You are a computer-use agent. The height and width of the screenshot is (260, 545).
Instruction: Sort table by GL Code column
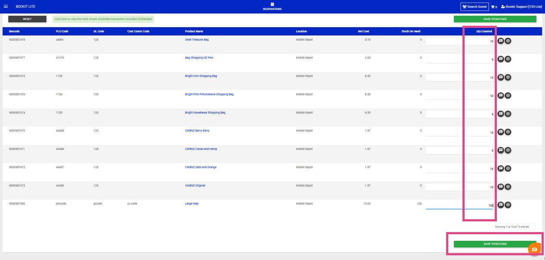coord(99,31)
